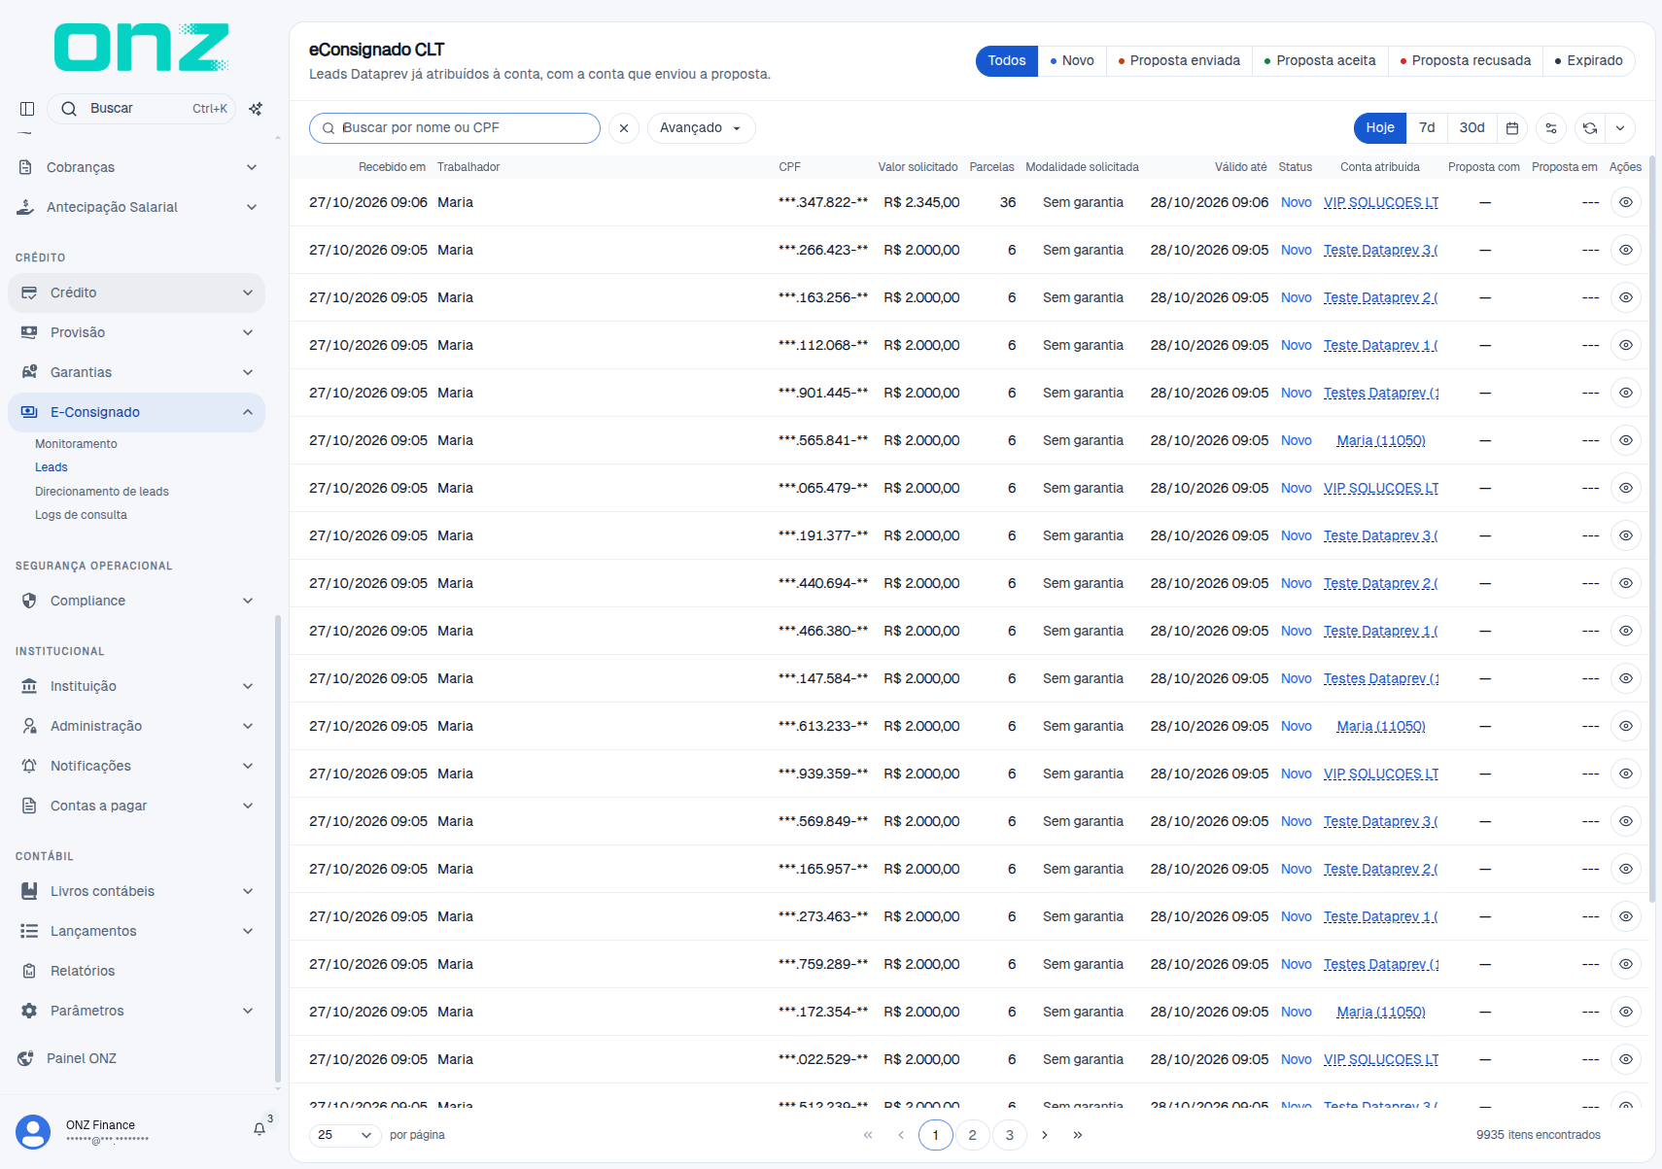This screenshot has height=1169, width=1662.
Task: Expand the Provisão menu
Action: pyautogui.click(x=136, y=332)
